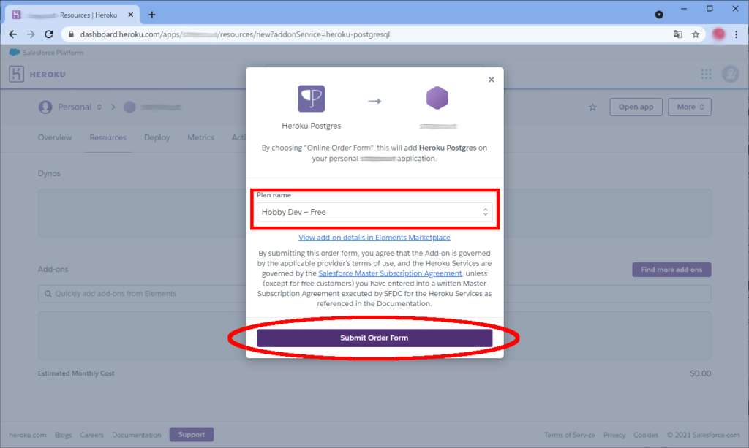
Task: Open the user account avatar menu
Action: click(x=730, y=74)
